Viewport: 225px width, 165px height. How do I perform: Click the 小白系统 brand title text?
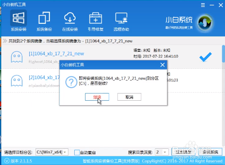coord(179,20)
